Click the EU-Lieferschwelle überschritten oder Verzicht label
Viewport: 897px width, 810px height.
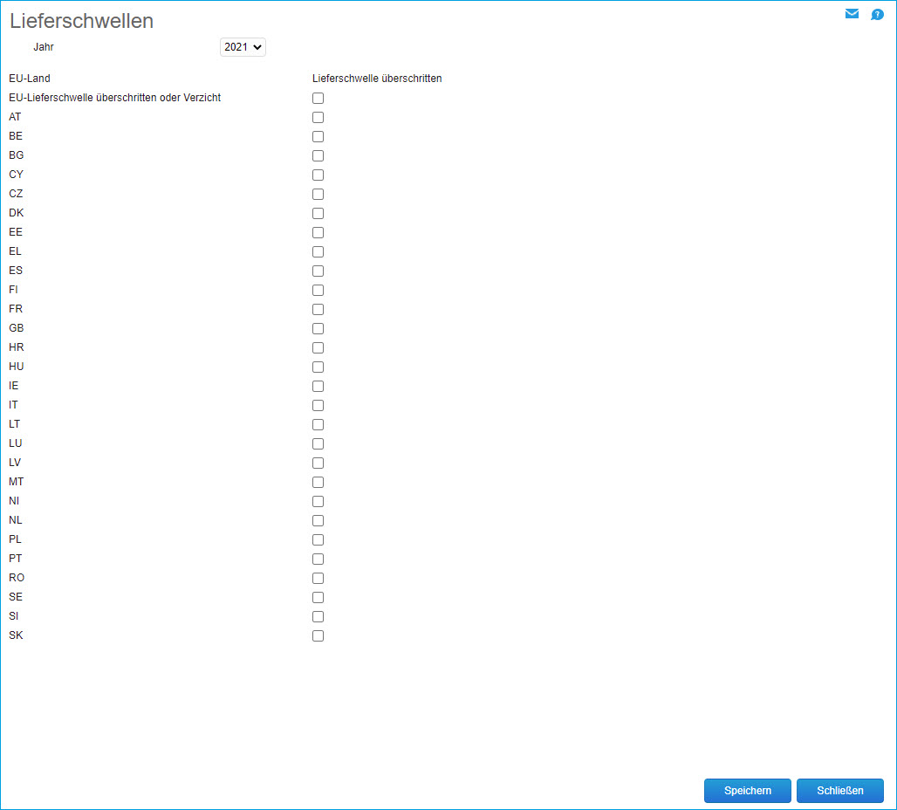pyautogui.click(x=114, y=98)
